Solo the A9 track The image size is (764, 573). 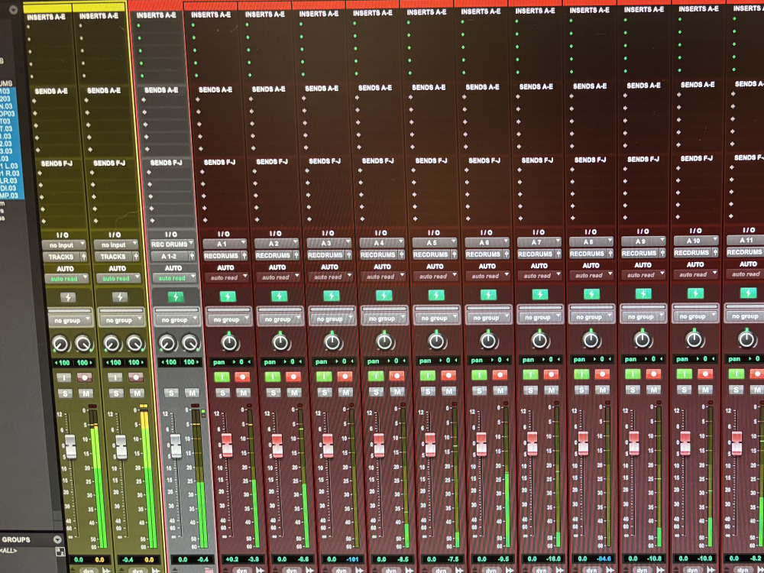pyautogui.click(x=633, y=390)
